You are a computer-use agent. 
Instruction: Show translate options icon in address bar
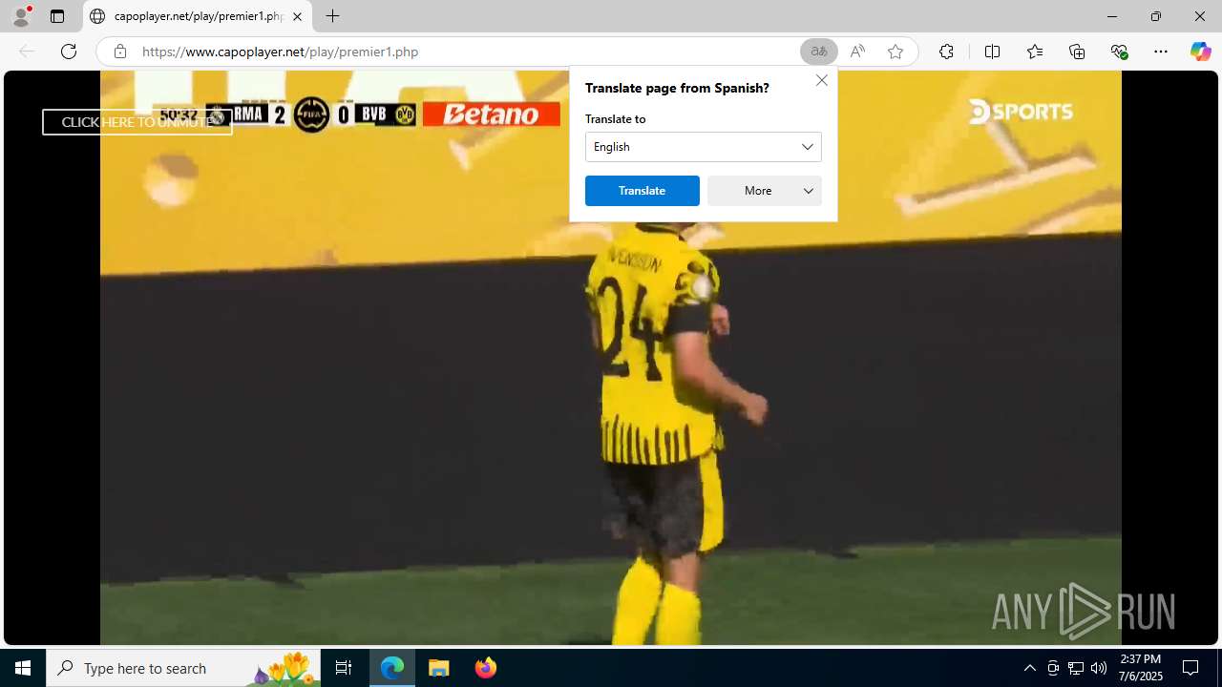818,52
